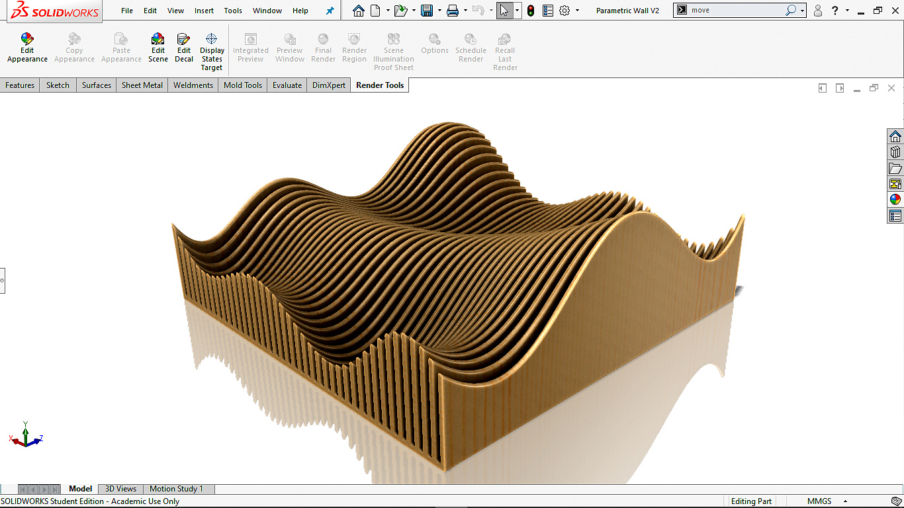Click the Rebuild traffic light icon
This screenshot has height=508, width=904.
(x=531, y=11)
